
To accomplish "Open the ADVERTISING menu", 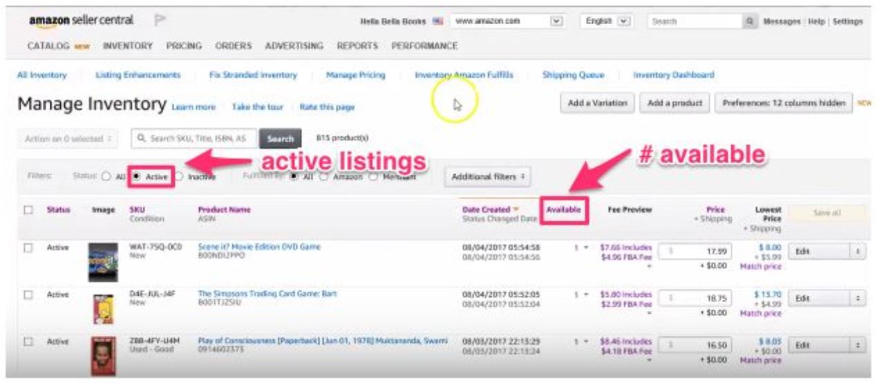I will pos(294,46).
